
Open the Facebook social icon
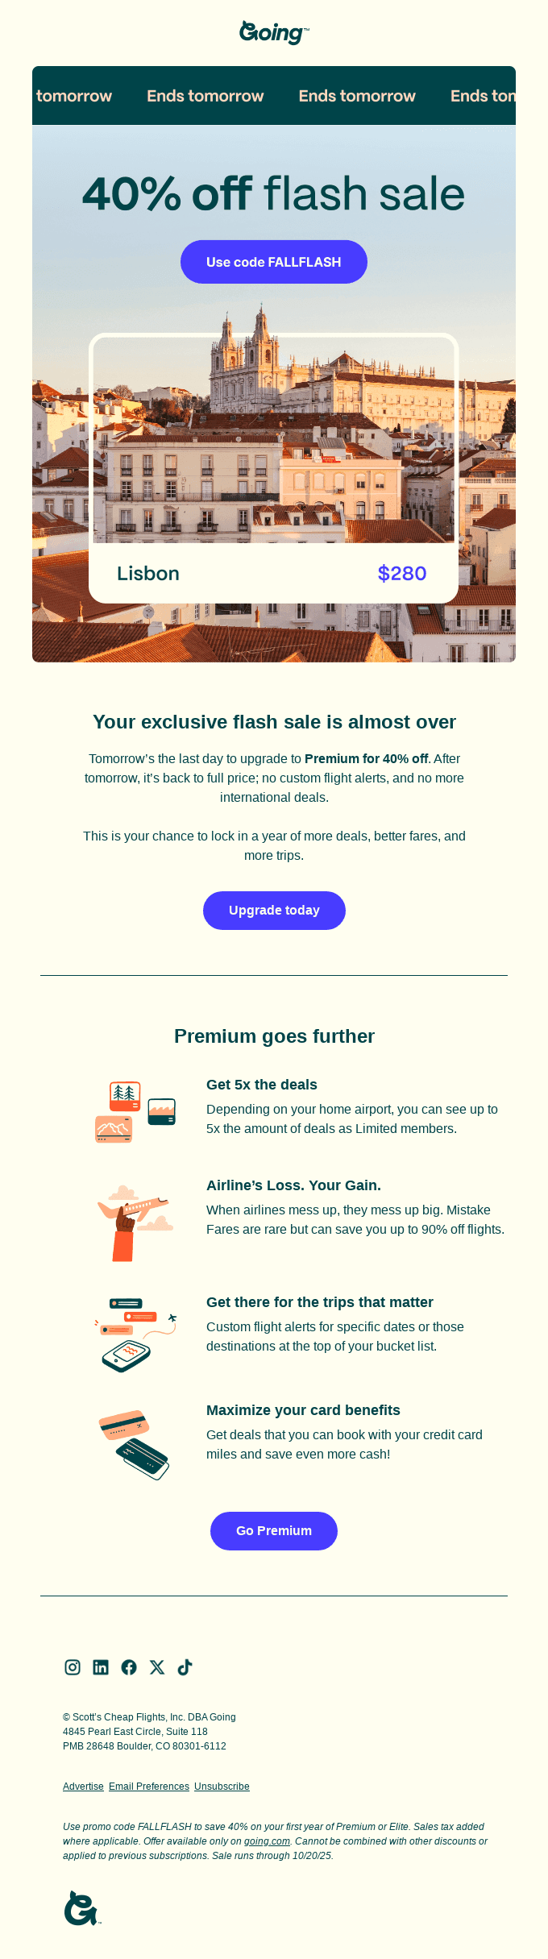coord(129,1667)
